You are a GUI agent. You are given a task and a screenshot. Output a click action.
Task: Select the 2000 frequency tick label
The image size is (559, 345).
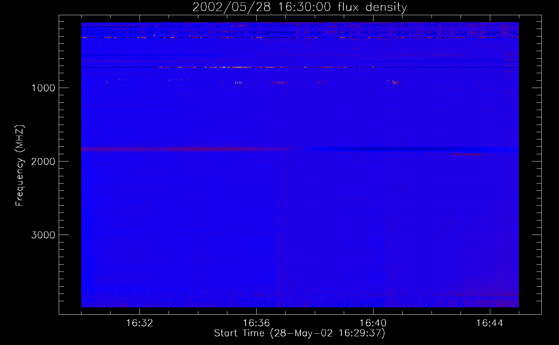43,161
